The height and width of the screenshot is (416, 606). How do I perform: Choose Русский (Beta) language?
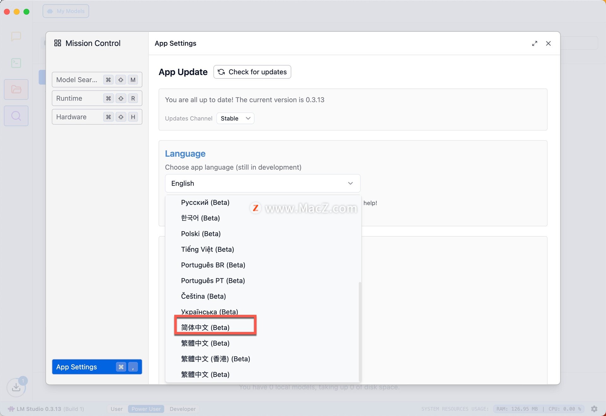click(205, 202)
